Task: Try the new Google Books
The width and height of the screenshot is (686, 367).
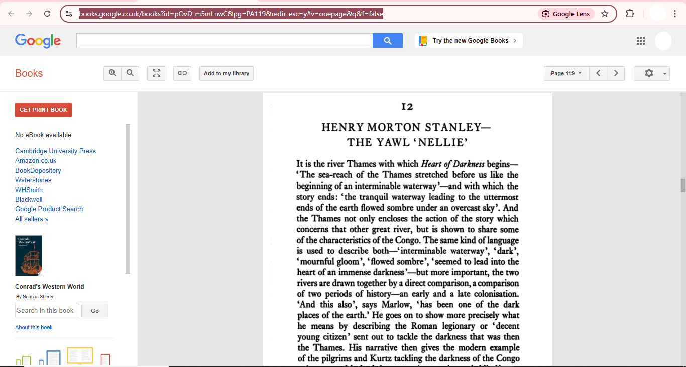Action: (x=469, y=41)
